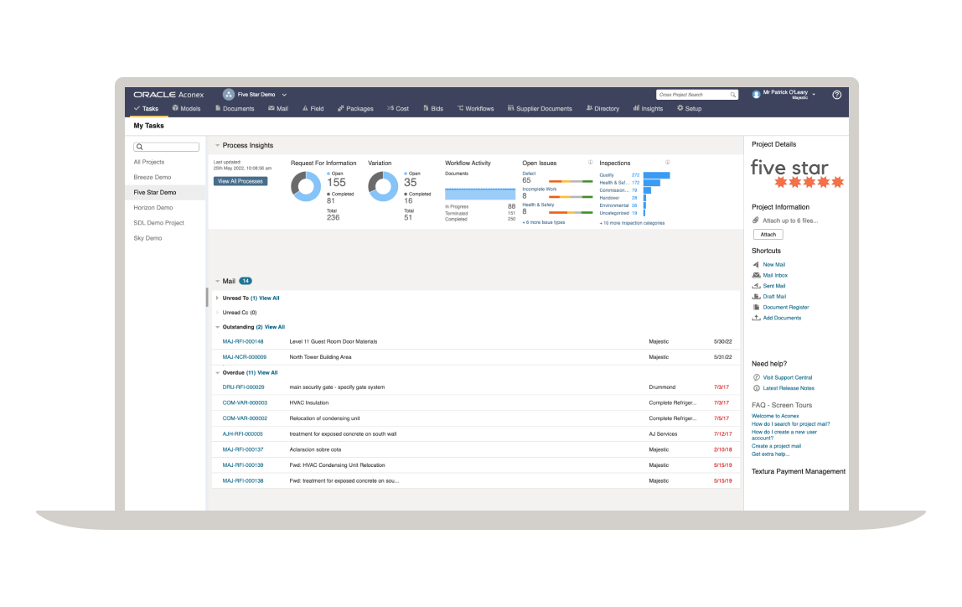
Task: Go to the Documents menu
Action: [x=235, y=109]
